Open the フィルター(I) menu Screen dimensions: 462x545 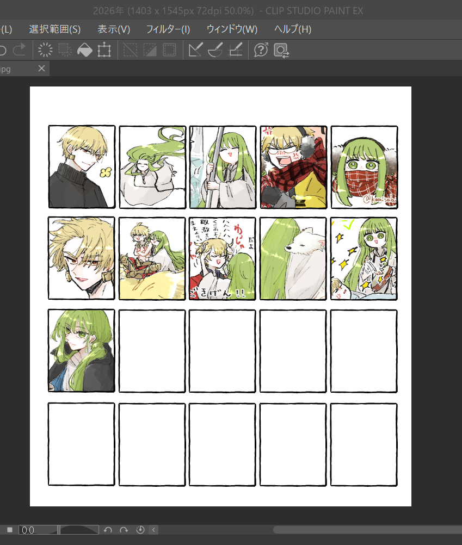(168, 29)
